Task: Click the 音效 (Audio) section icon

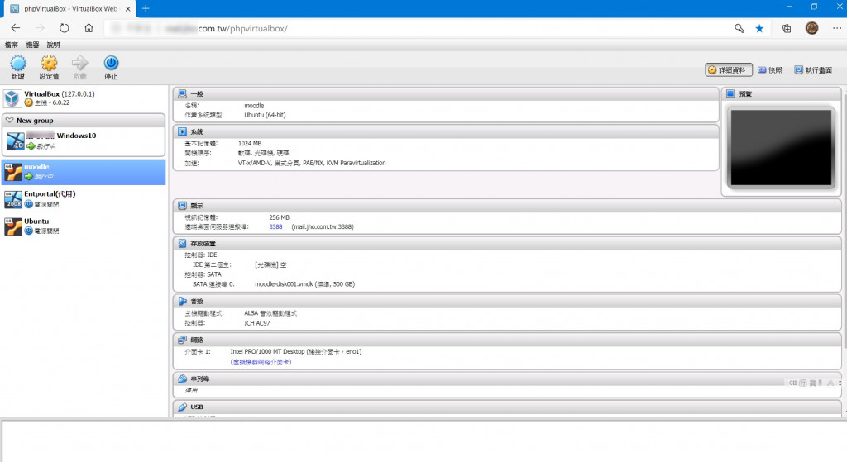Action: (183, 301)
